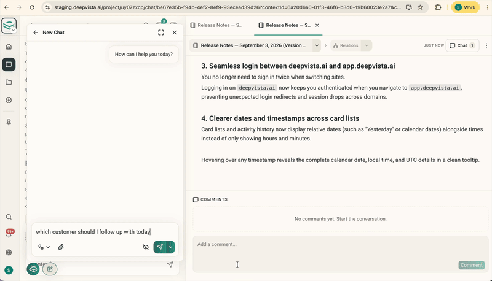Image resolution: width=492 pixels, height=281 pixels.
Task: Go back in the browser
Action: coord(7,7)
